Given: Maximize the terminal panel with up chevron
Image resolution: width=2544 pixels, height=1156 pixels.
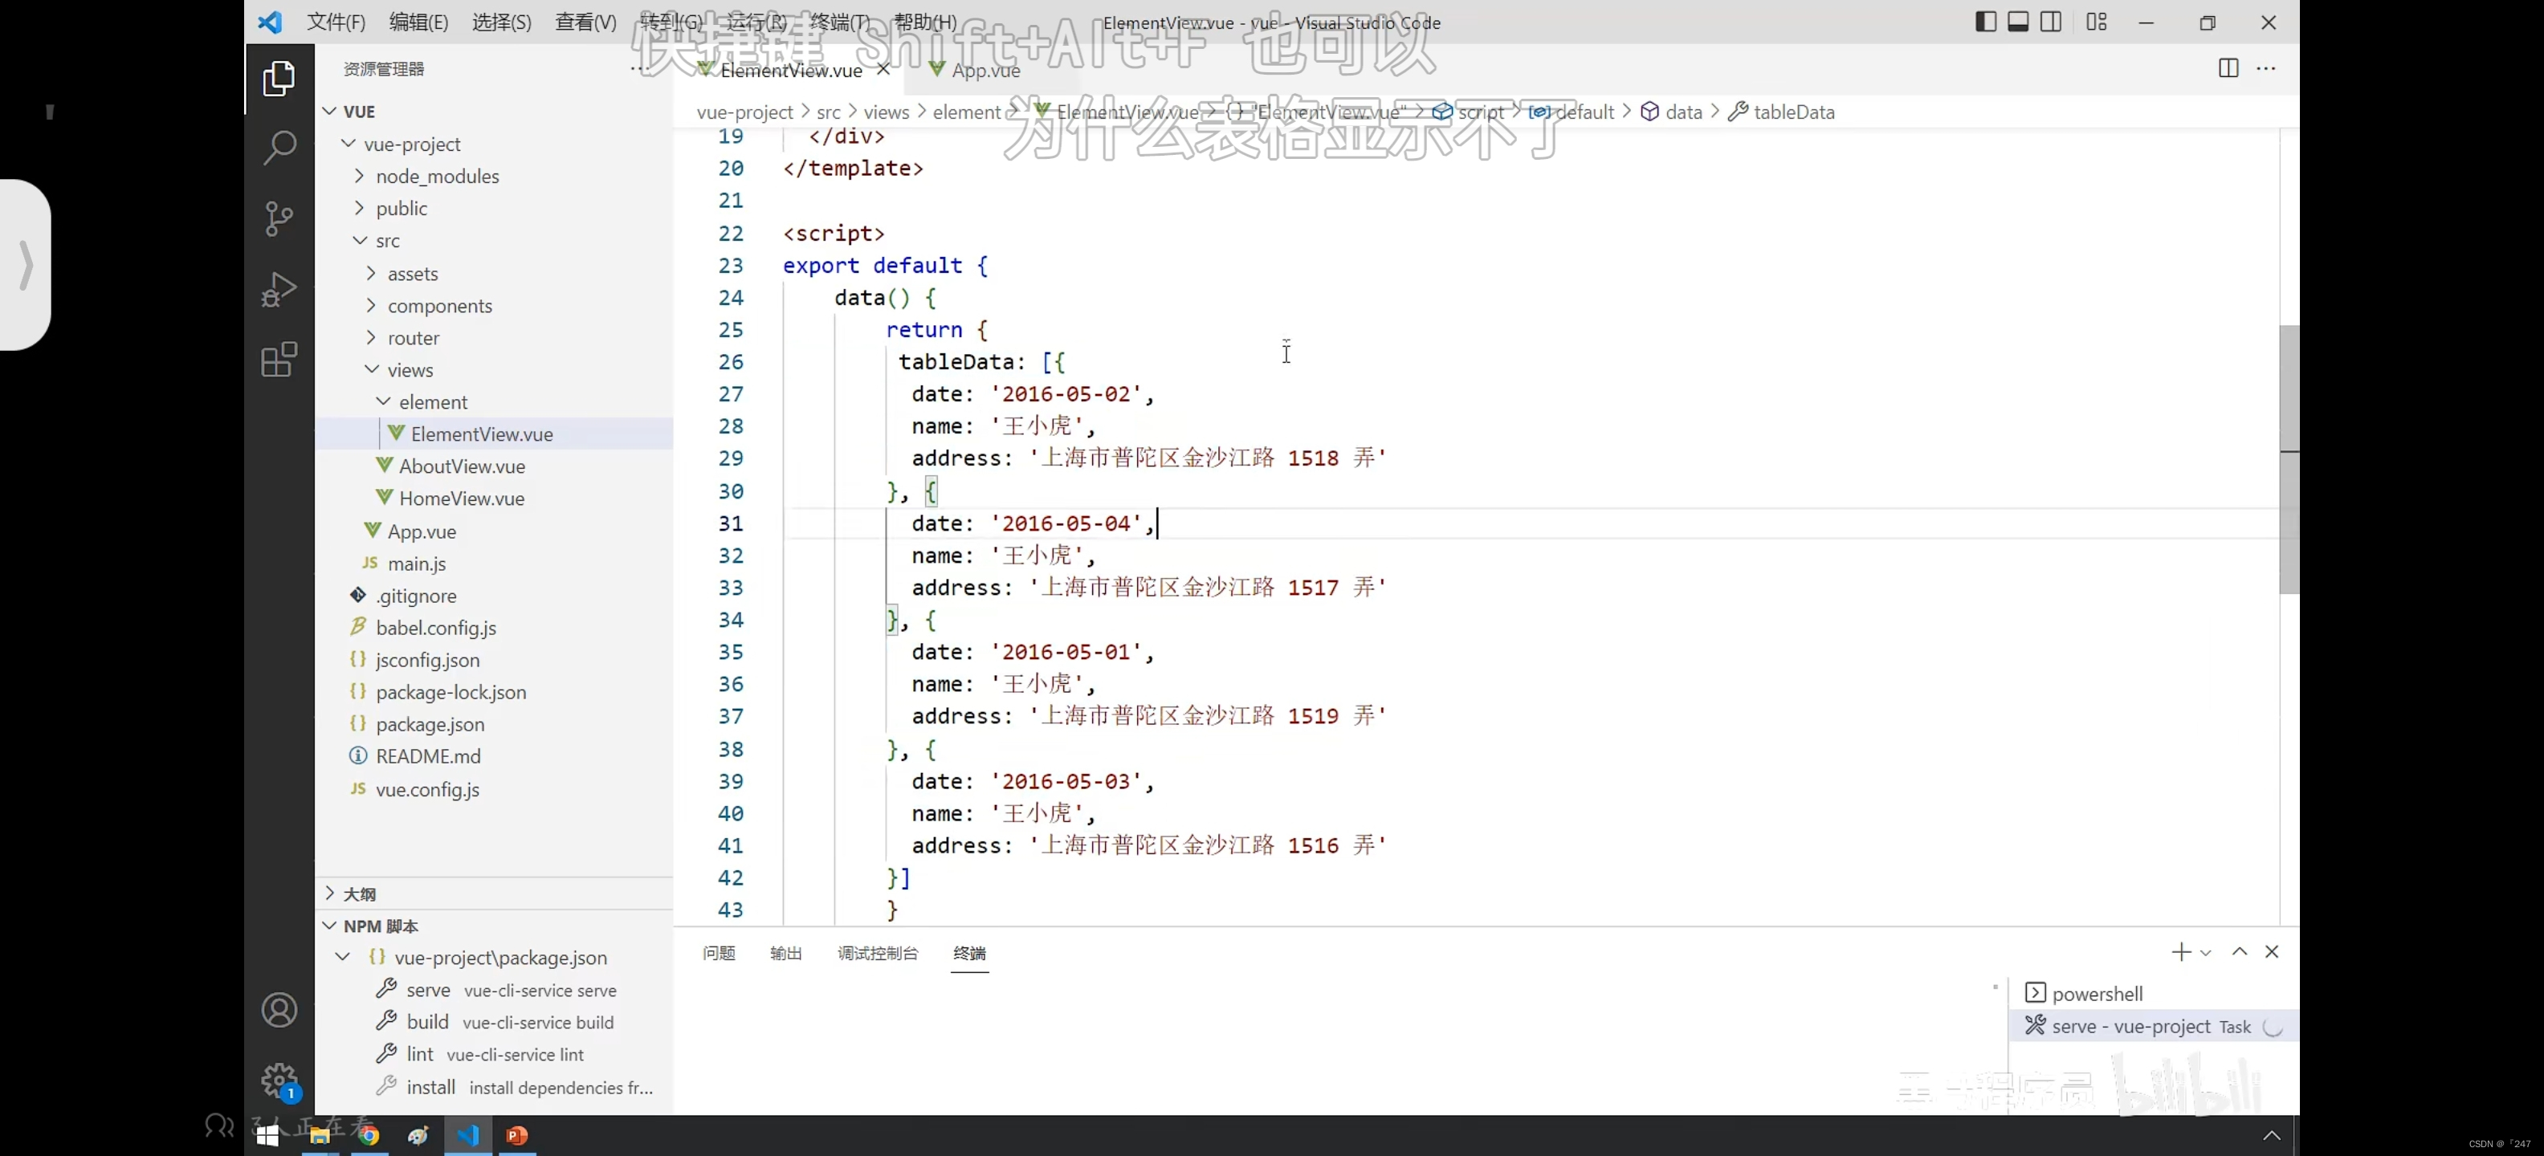Looking at the screenshot, I should 2240,951.
